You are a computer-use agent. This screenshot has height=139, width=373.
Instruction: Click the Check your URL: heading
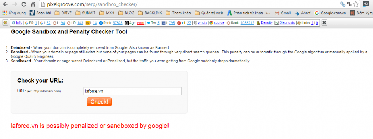click(x=40, y=81)
